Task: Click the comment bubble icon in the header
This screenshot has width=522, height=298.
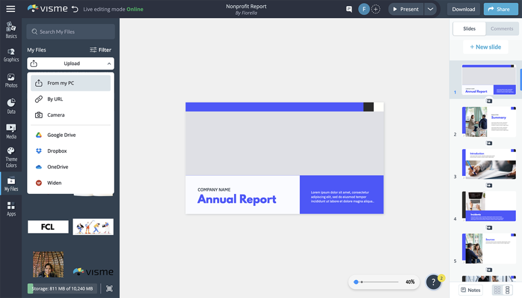Action: 349,9
